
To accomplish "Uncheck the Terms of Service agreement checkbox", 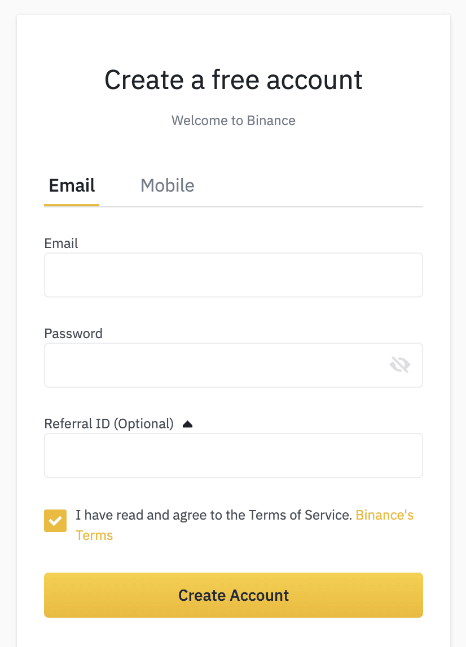I will [55, 521].
